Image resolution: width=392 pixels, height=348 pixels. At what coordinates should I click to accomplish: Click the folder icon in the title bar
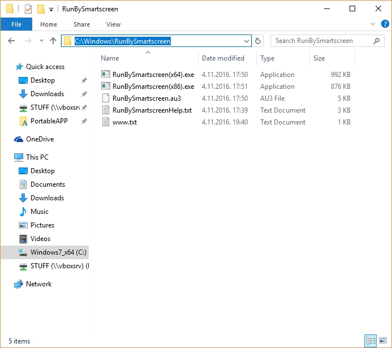pyautogui.click(x=10, y=8)
